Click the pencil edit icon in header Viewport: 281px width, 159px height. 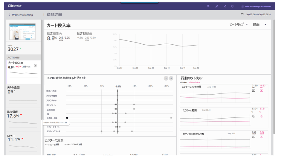click(x=217, y=6)
